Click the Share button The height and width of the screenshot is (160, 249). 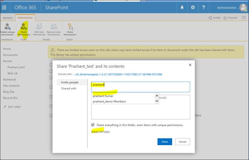click(x=165, y=142)
